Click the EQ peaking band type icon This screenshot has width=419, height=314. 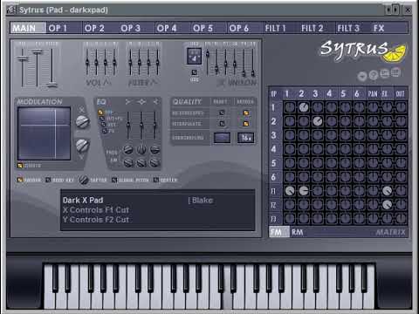pos(141,101)
